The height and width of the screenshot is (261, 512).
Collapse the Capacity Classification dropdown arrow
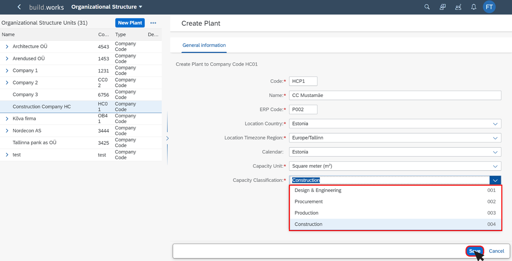click(495, 180)
